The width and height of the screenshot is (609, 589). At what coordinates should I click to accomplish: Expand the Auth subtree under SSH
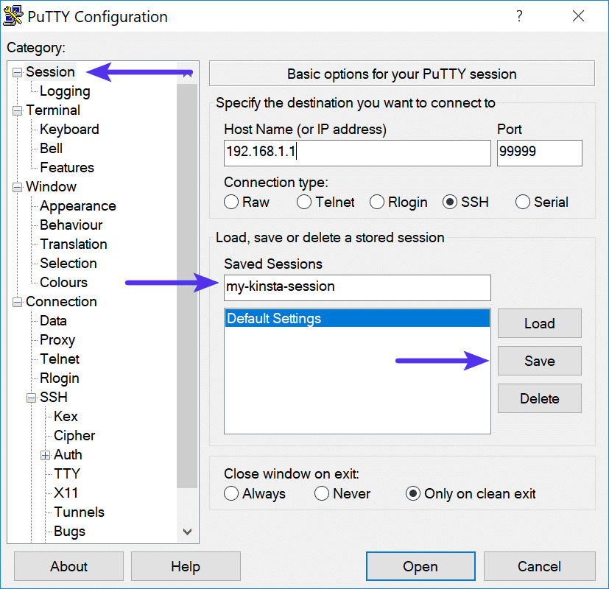point(45,454)
